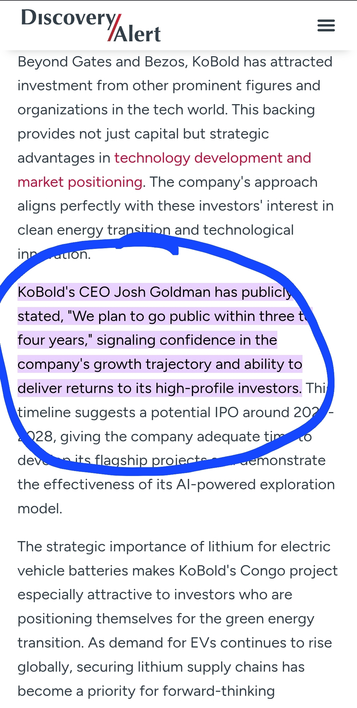This screenshot has height=708, width=357.
Task: Click the words "Congo project"
Action: coord(289,571)
